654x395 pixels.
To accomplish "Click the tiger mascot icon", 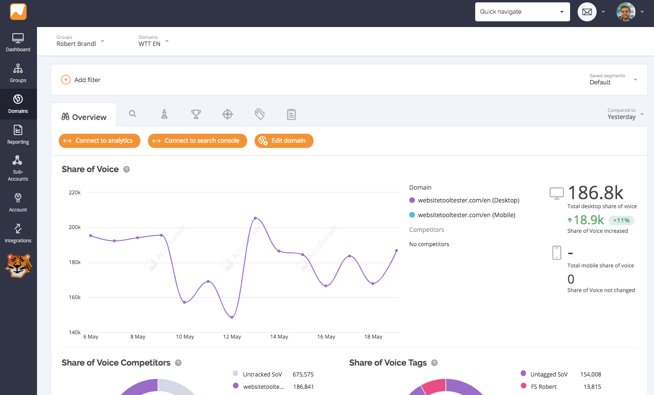I will 18,265.
